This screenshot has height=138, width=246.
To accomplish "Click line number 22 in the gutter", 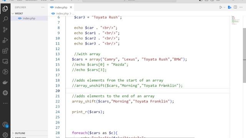I will (x=58, y=101).
